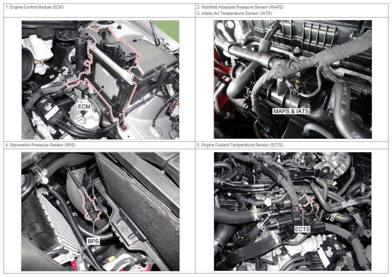This screenshot has height=277, width=392.
Task: Select the ECTS callout label
Action: pyautogui.click(x=302, y=229)
